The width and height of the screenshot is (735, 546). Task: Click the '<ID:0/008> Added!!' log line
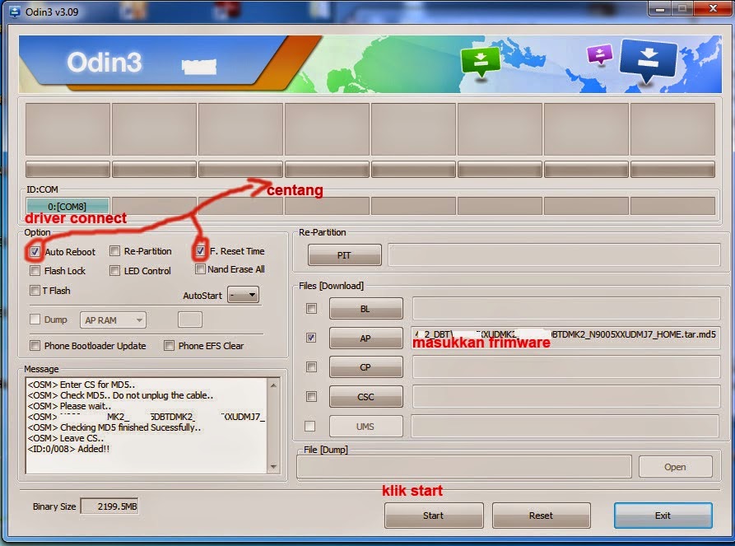[x=68, y=449]
